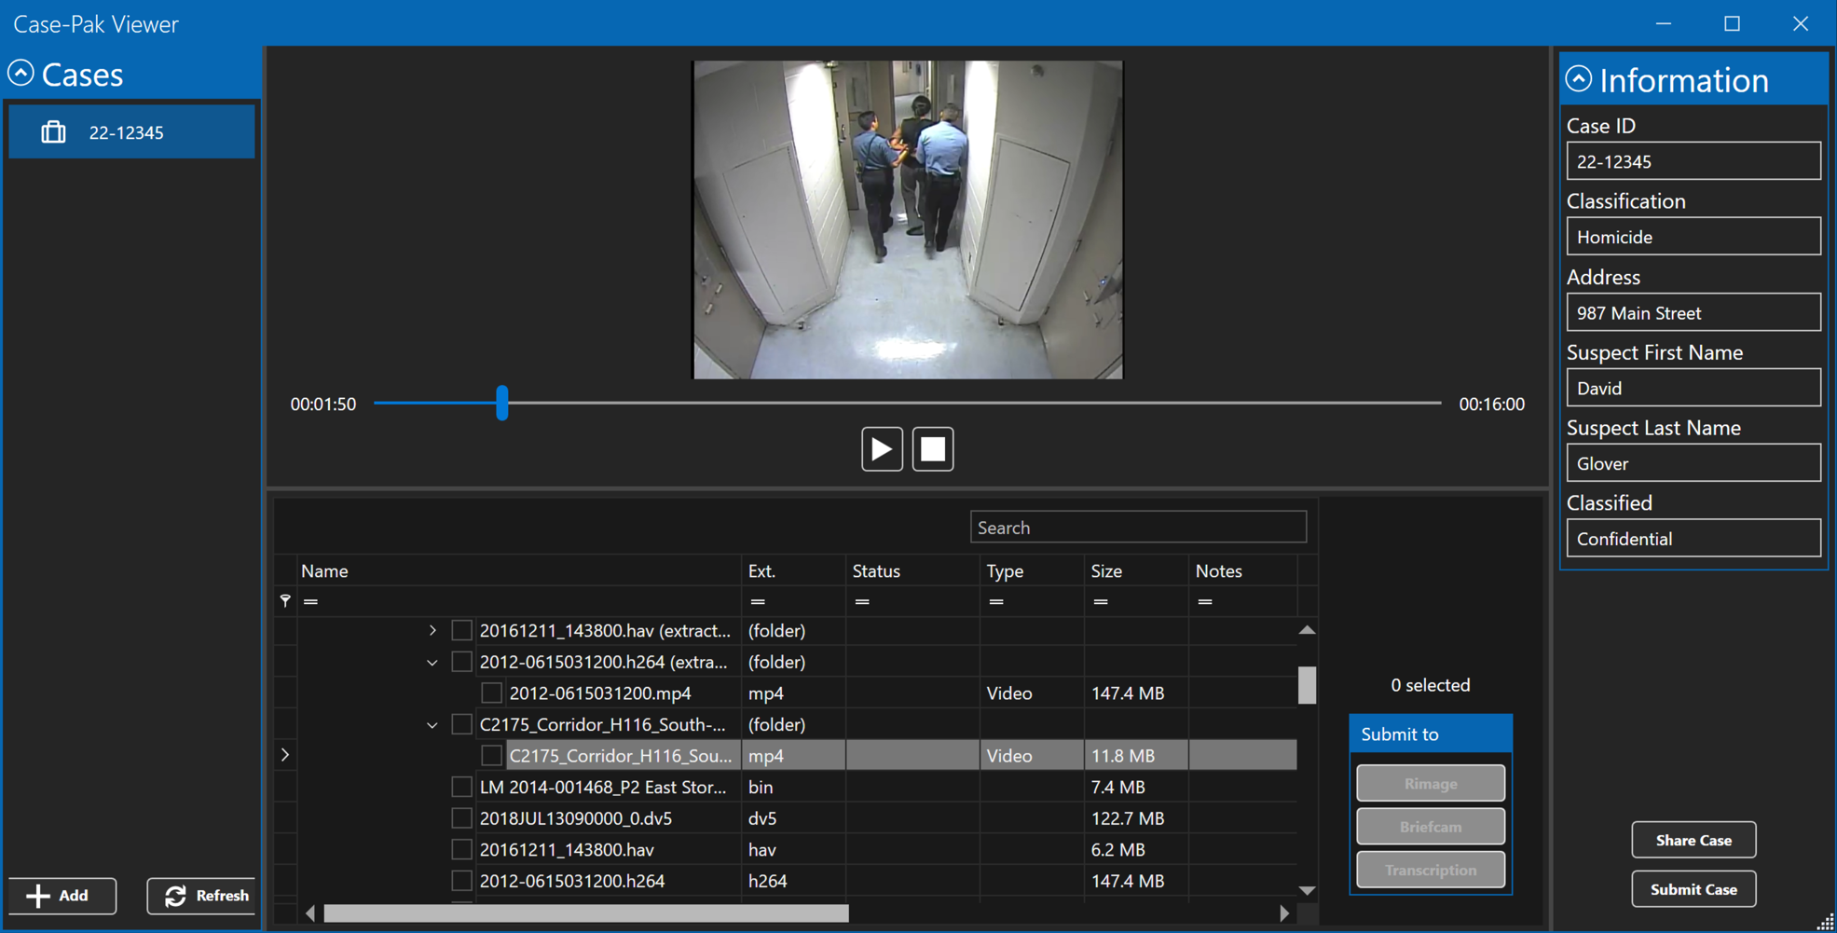Image resolution: width=1837 pixels, height=933 pixels.
Task: Open the Type column filter operator
Action: 996,601
